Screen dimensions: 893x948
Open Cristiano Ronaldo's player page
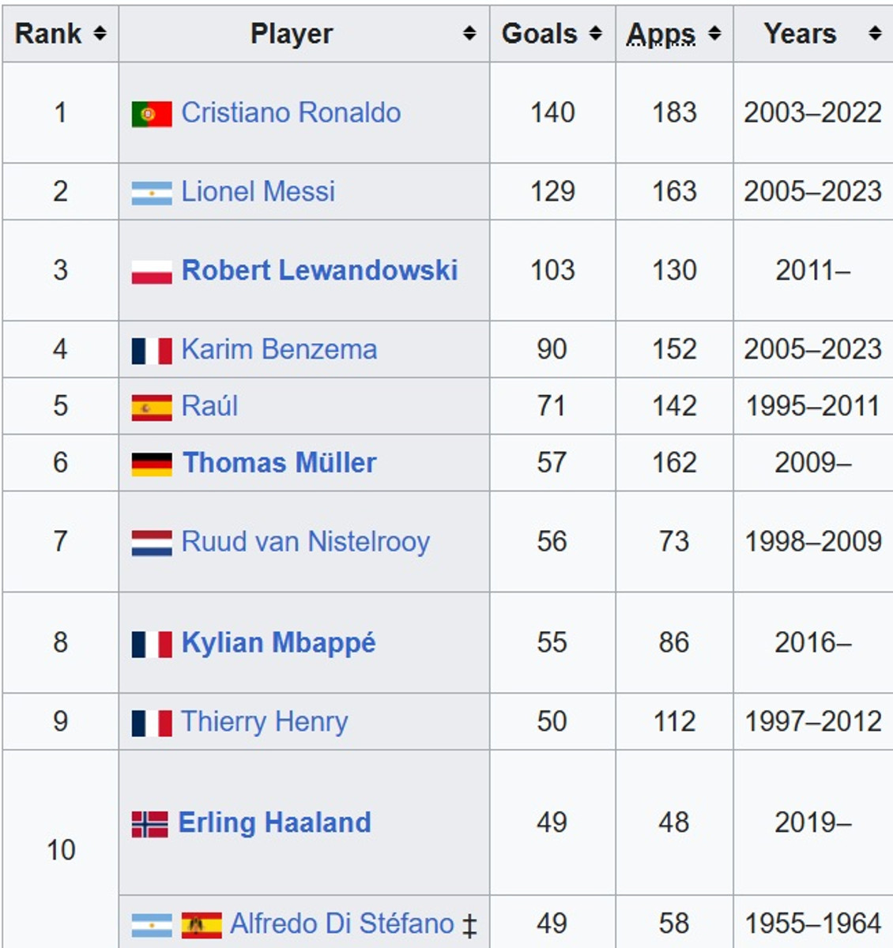(x=291, y=113)
